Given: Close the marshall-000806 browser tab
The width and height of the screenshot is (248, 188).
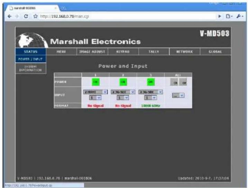Looking at the screenshot, I should point(56,8).
